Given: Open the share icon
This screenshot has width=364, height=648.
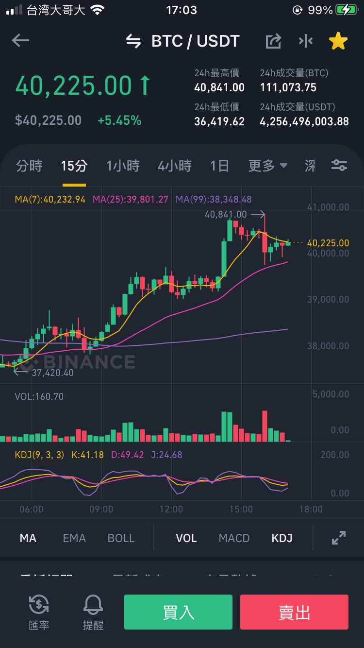Looking at the screenshot, I should (x=273, y=41).
